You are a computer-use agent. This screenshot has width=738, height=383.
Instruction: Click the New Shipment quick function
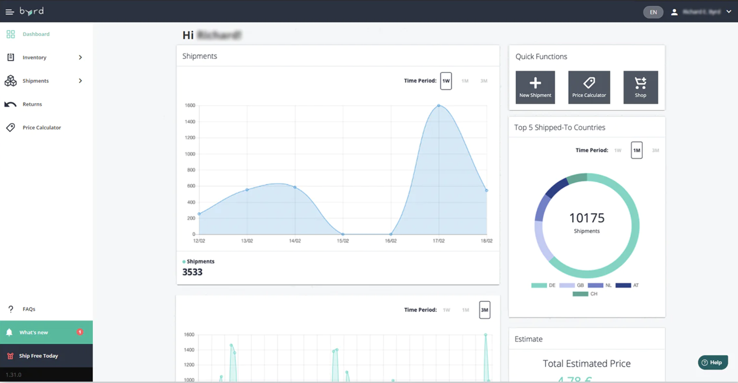pyautogui.click(x=535, y=87)
